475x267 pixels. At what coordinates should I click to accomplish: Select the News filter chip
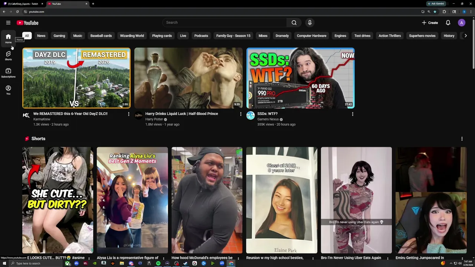point(41,36)
